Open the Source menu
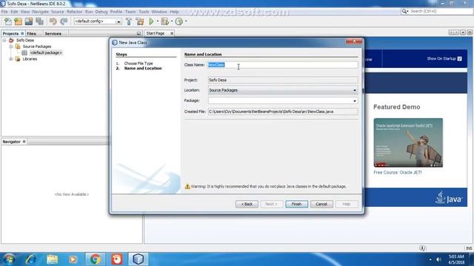Viewport: 474px width, 266px height. [58, 12]
